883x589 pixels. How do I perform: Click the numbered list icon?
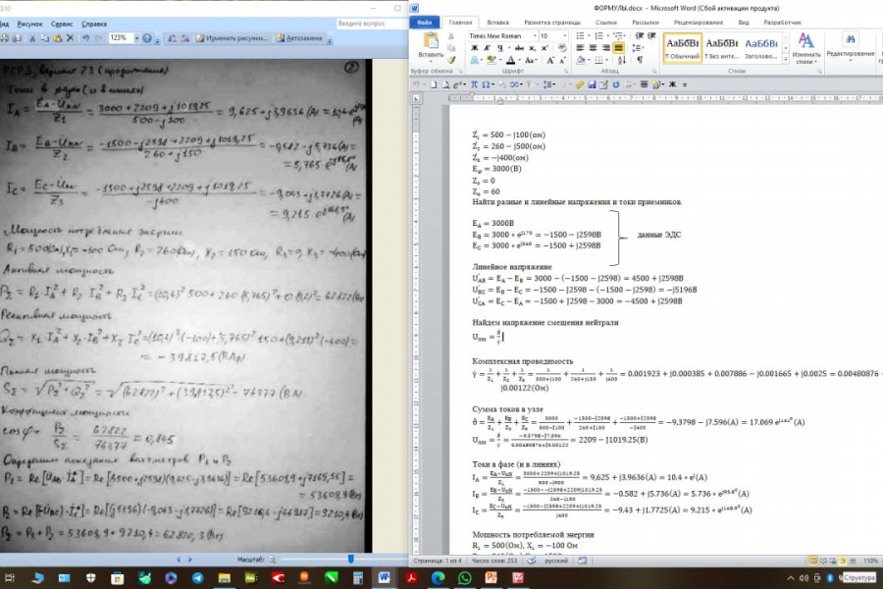coord(598,36)
